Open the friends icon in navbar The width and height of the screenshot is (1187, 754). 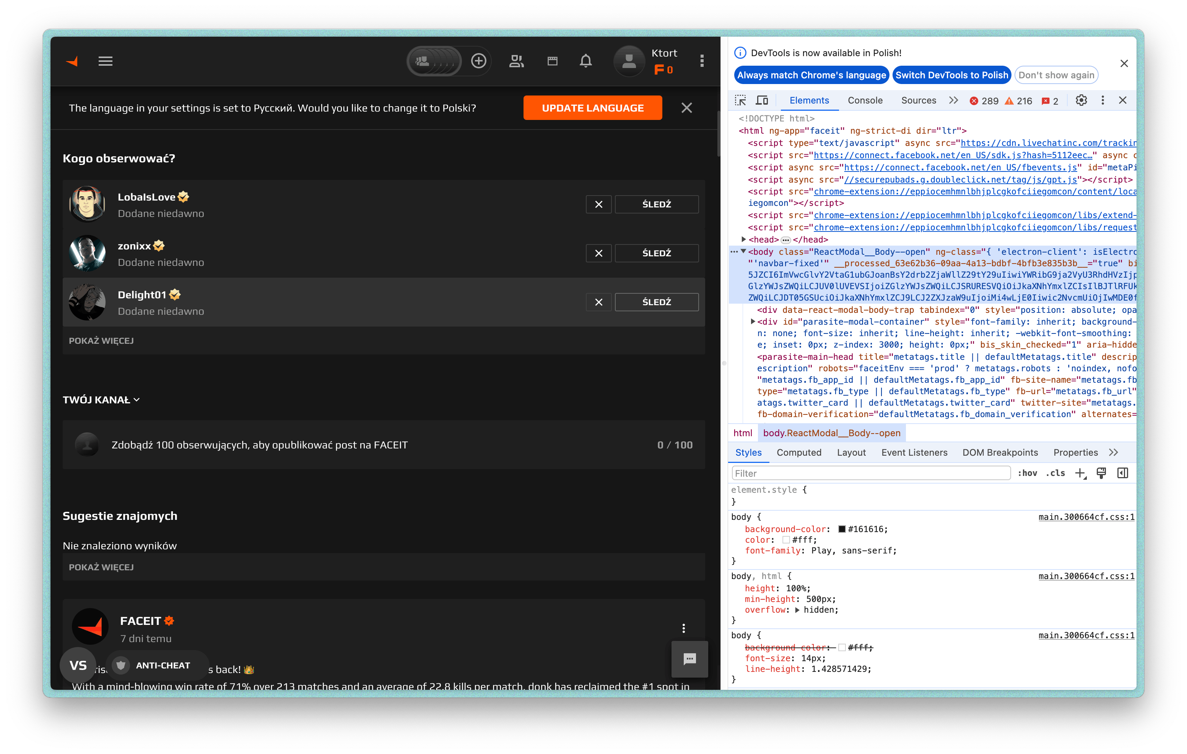[516, 61]
